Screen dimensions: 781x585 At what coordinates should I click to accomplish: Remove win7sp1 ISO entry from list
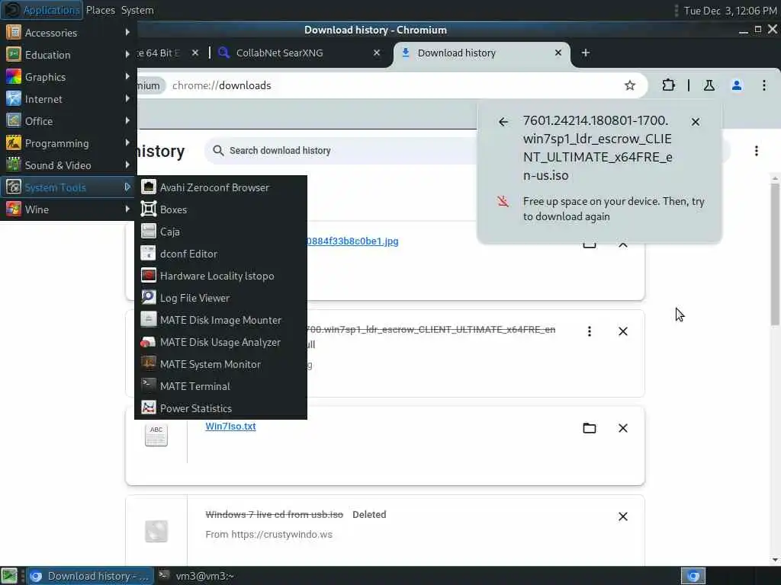(x=622, y=331)
